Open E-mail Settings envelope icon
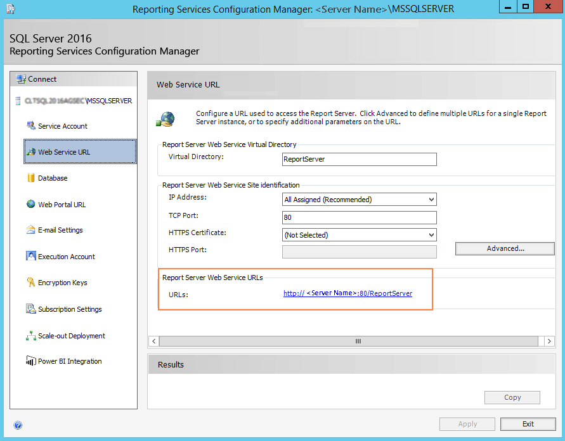The image size is (565, 441). pos(30,230)
